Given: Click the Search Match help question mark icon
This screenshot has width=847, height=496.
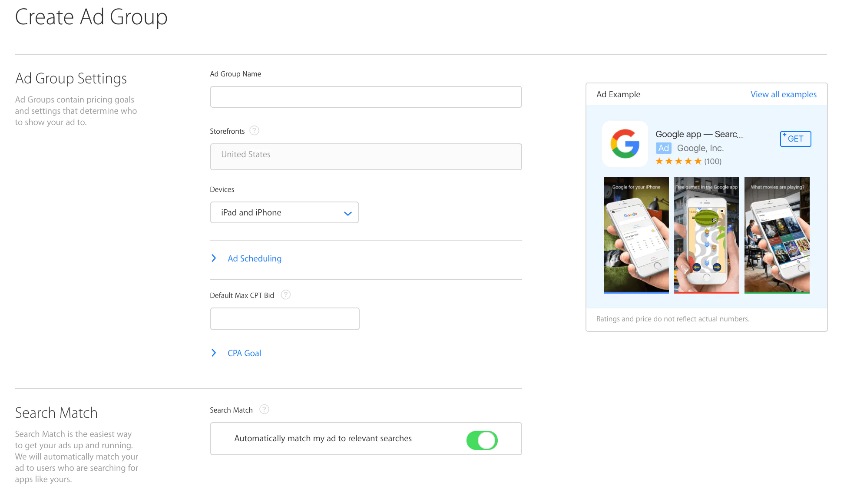Looking at the screenshot, I should tap(264, 410).
